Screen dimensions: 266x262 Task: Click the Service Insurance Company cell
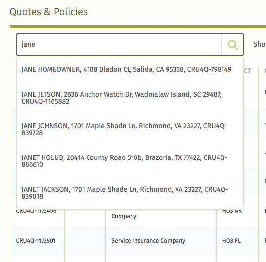pos(148,241)
